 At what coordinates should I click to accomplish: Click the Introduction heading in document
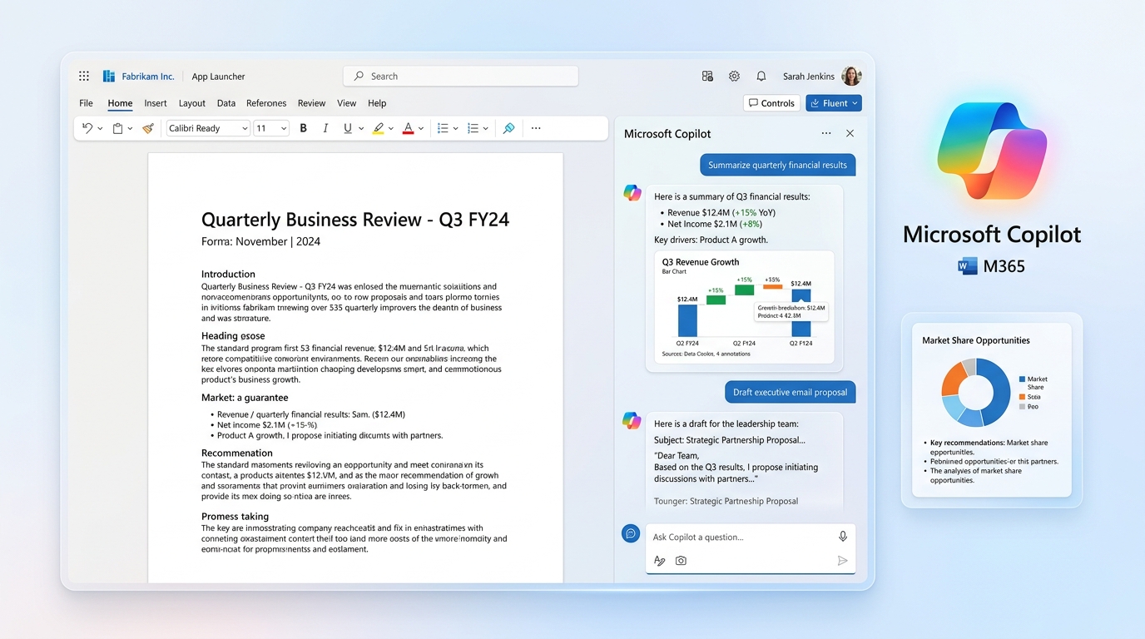pos(228,274)
